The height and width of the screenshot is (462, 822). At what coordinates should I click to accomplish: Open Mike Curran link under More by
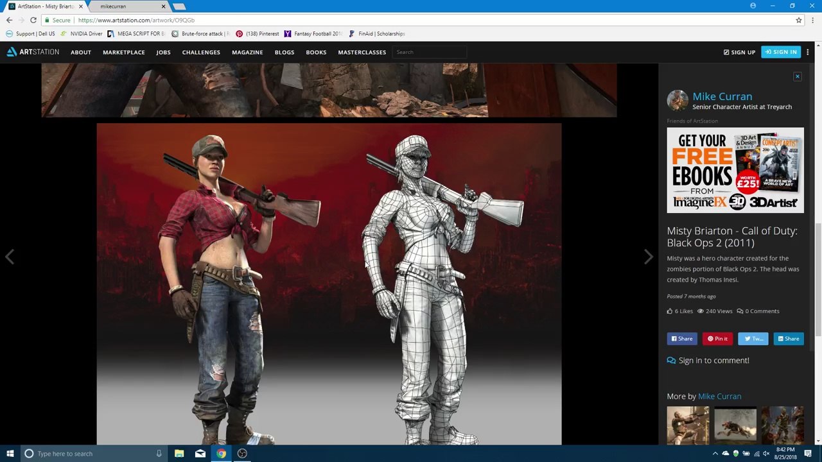point(719,397)
